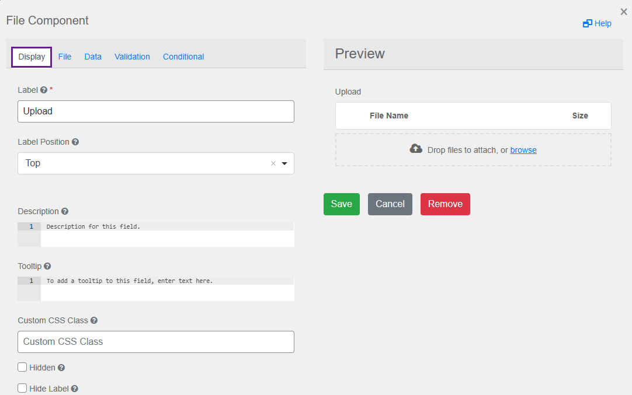Click into the Custom CSS Class field

[x=156, y=342]
